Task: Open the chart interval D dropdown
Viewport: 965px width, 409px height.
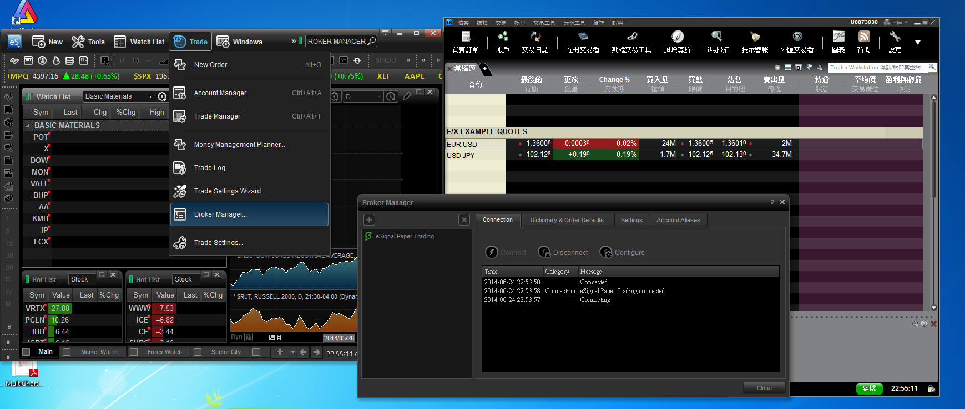Action: (364, 96)
